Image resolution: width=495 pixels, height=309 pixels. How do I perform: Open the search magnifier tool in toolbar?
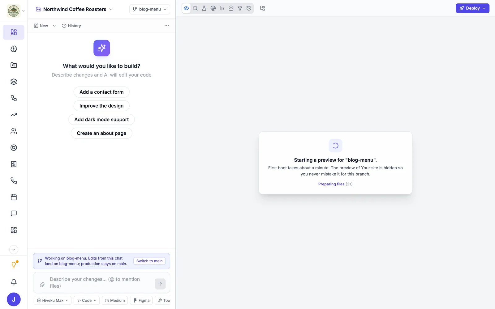195,8
